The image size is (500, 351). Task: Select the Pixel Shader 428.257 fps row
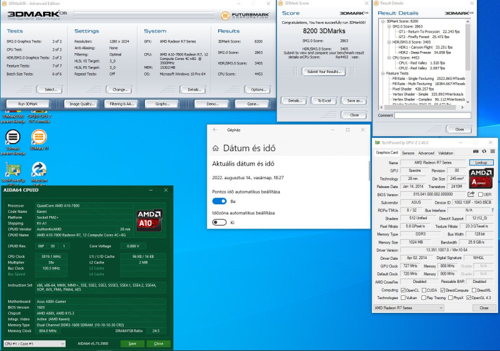pos(413,89)
